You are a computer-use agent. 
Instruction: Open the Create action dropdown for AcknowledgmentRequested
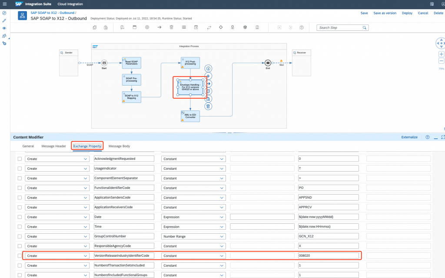[x=57, y=159]
